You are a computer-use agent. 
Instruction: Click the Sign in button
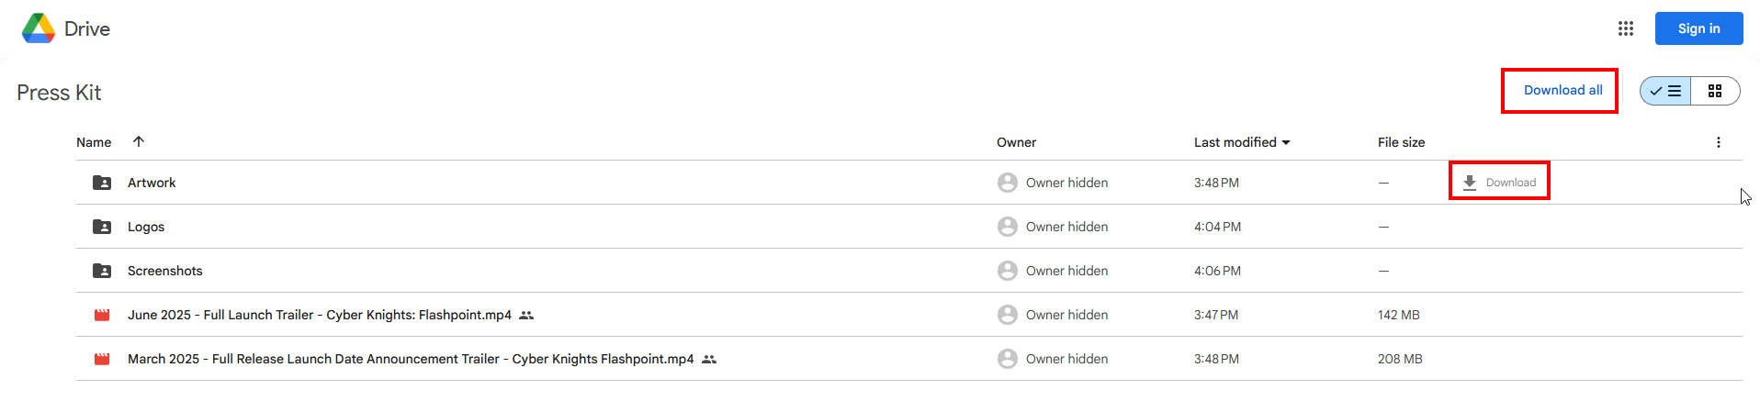(x=1698, y=28)
